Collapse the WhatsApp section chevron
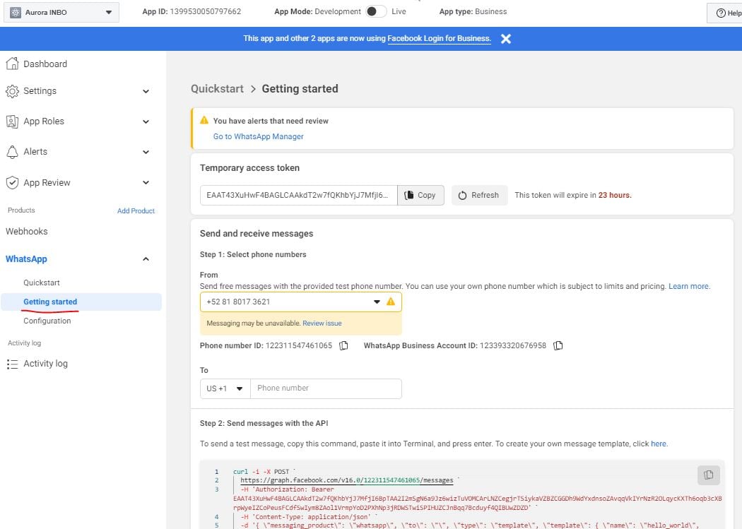The width and height of the screenshot is (742, 529). click(x=146, y=259)
